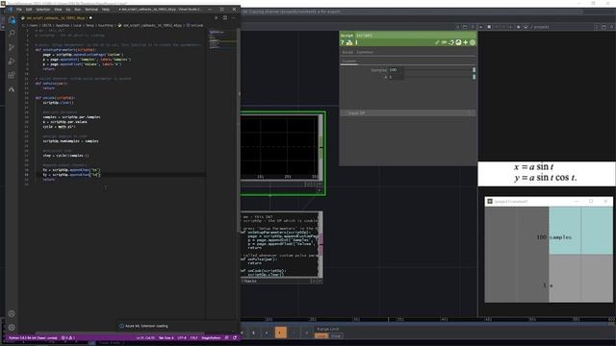Click the plus icon in parameter header
The width and height of the screenshot is (616, 346).
(466, 42)
